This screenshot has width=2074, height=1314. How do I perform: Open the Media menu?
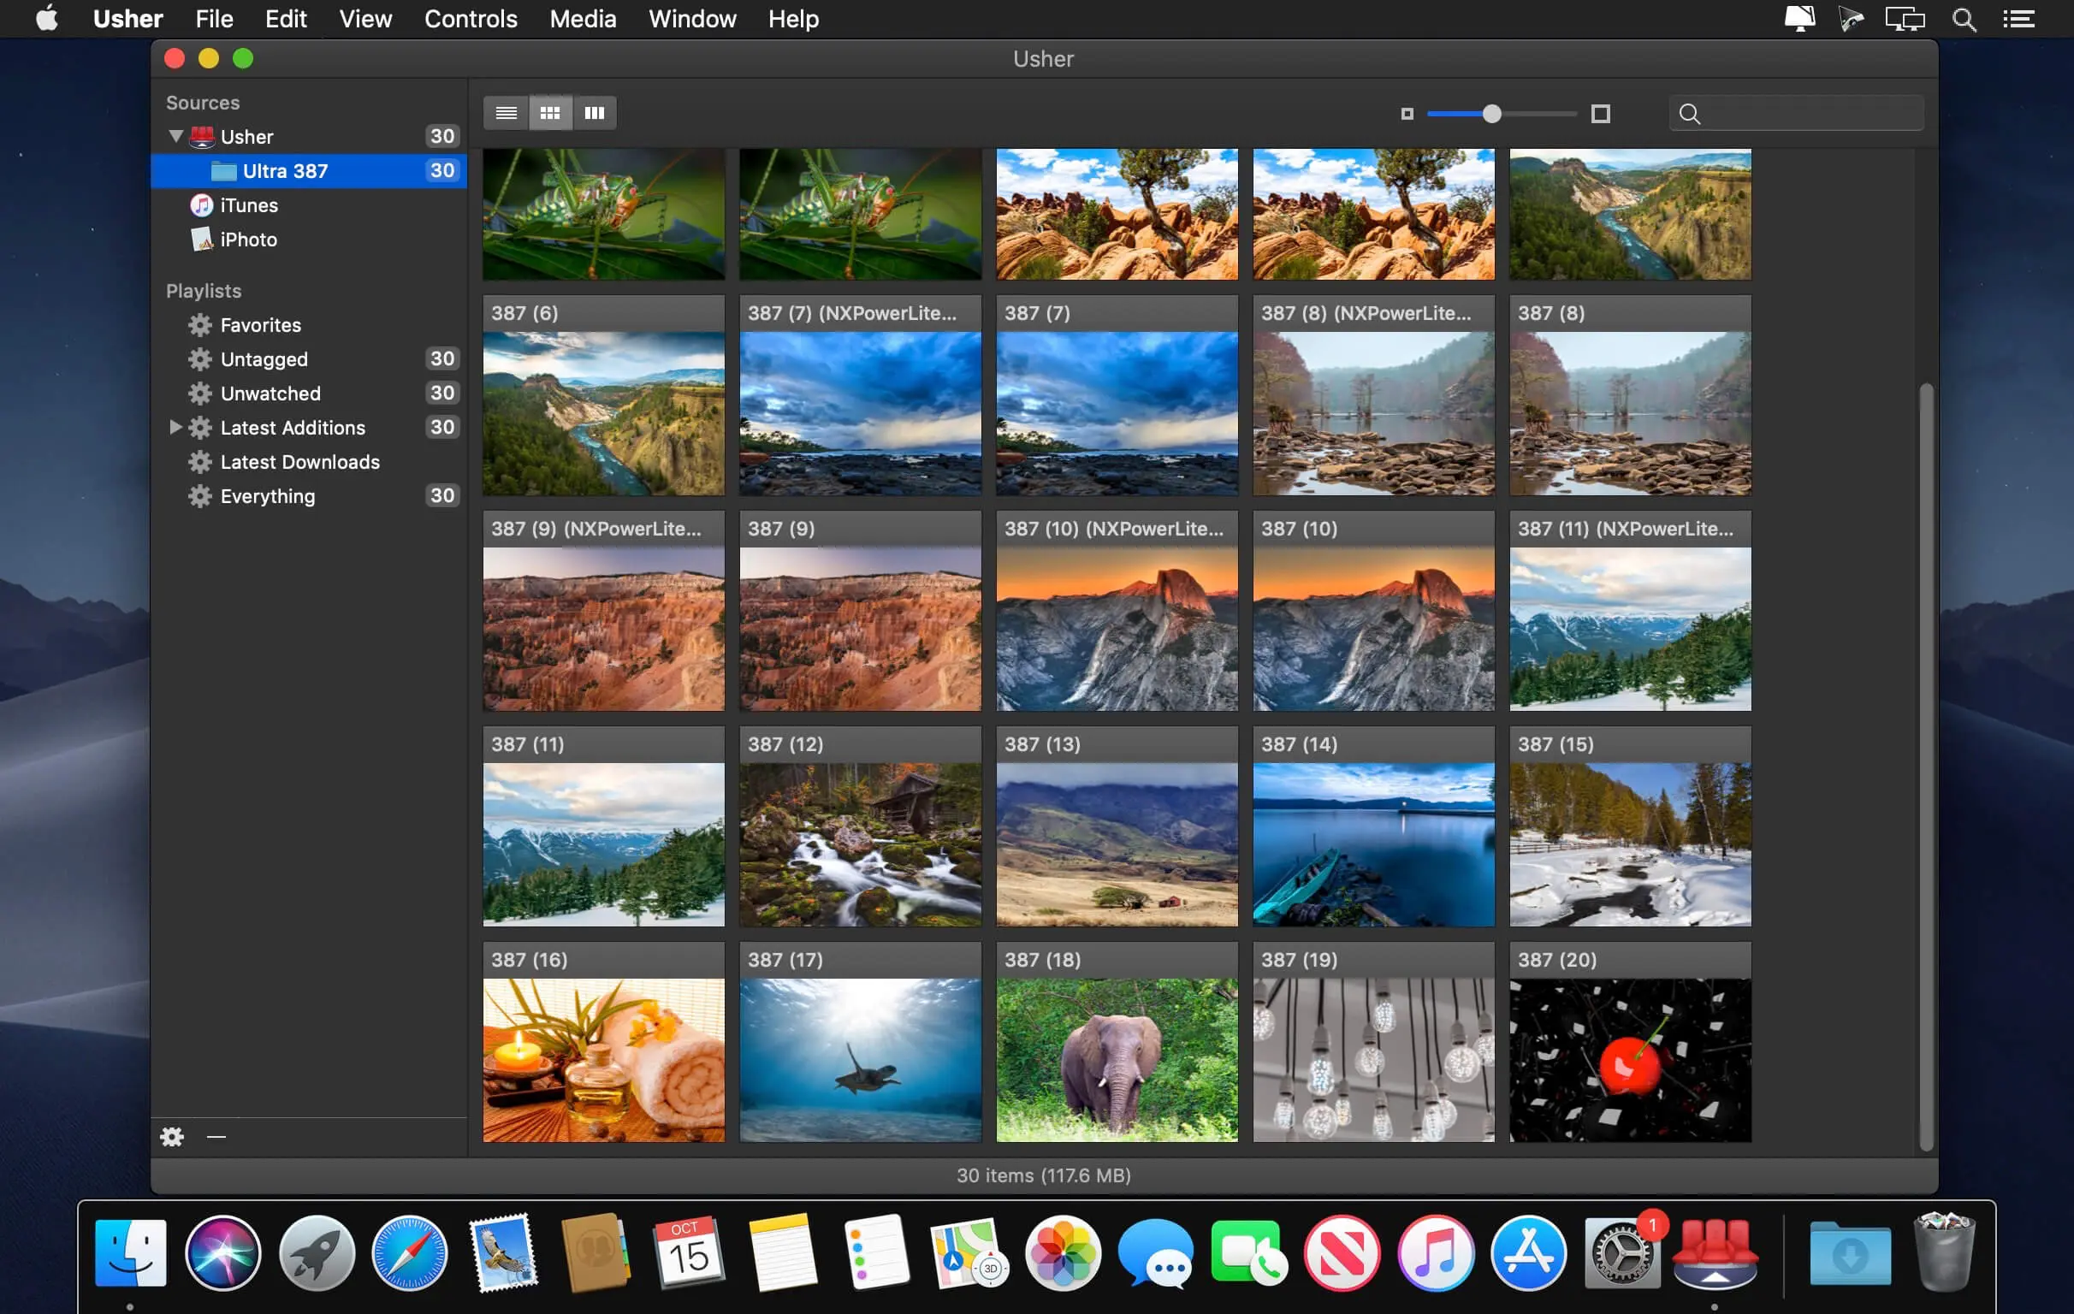(x=582, y=19)
